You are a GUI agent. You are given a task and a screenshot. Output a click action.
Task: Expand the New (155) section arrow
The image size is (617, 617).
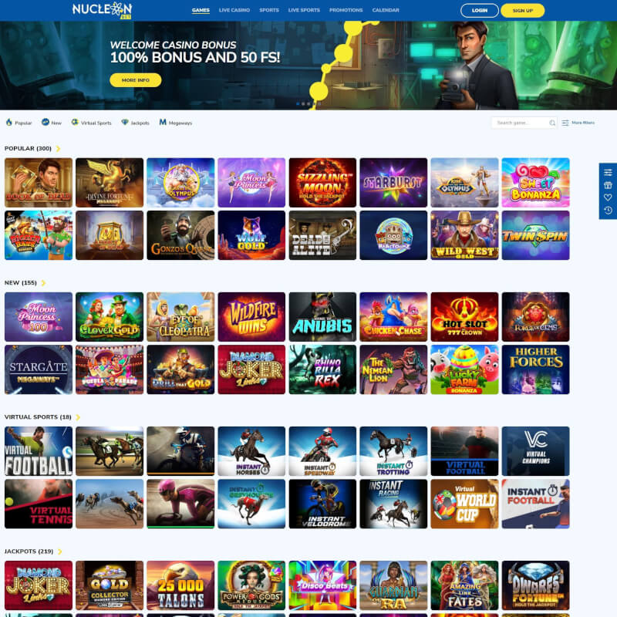[x=43, y=283]
